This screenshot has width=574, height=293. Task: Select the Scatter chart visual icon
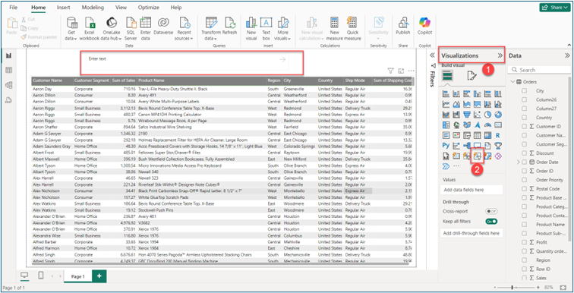click(477, 115)
